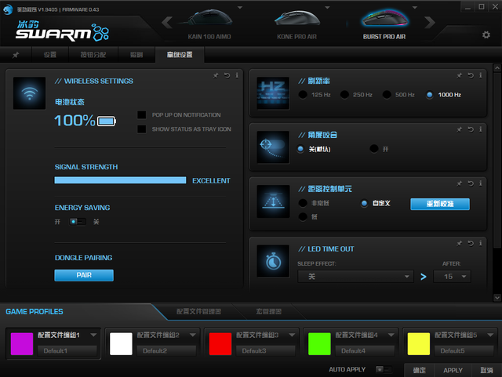This screenshot has height=377, width=502.
Task: Switch to the 设置 settings tab
Action: click(50, 55)
